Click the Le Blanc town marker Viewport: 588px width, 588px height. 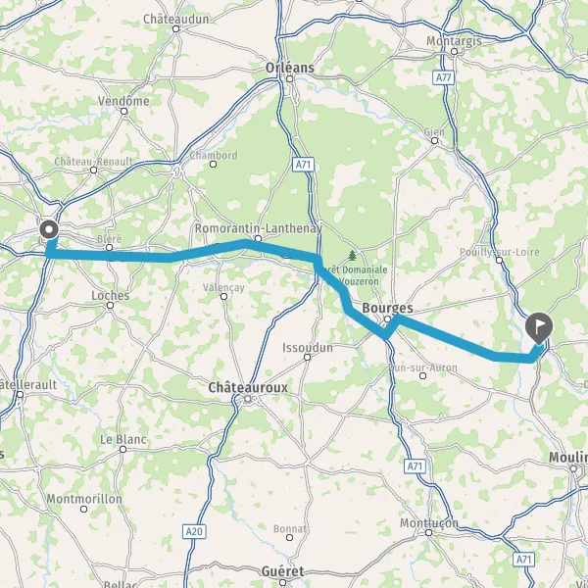(123, 449)
